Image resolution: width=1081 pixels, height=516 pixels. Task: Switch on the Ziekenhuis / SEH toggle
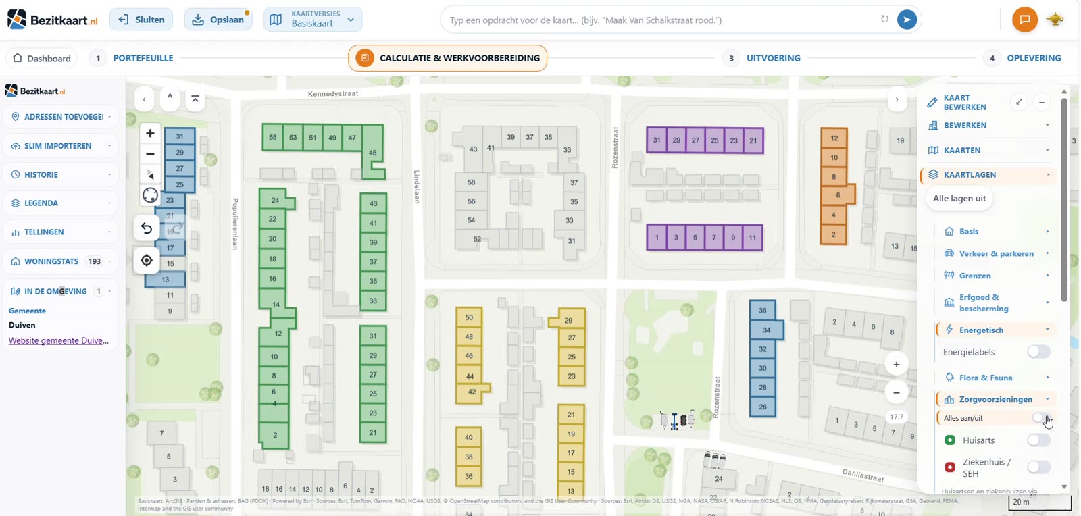(1038, 467)
